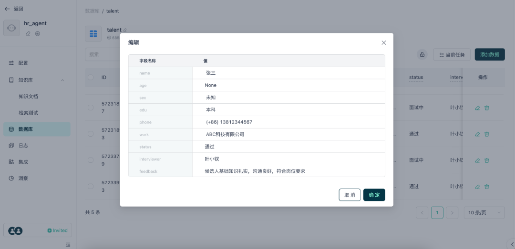The height and width of the screenshot is (249, 515).
Task: Toggle the checkbox of the second 面试中 row
Action: [91, 160]
